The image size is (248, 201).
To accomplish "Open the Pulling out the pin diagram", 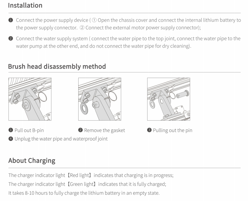I will click(x=169, y=99).
